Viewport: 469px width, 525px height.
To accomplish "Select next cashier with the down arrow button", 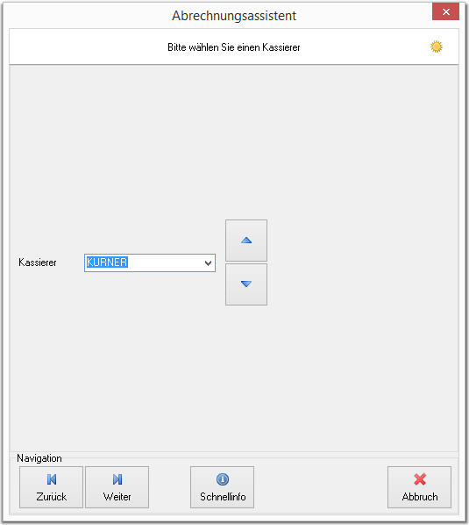I will (246, 284).
